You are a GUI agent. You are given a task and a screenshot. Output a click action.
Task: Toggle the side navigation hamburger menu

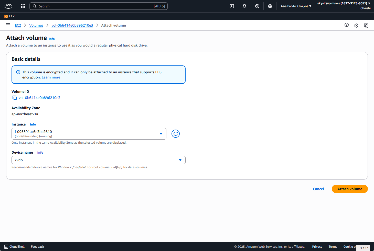click(x=8, y=25)
